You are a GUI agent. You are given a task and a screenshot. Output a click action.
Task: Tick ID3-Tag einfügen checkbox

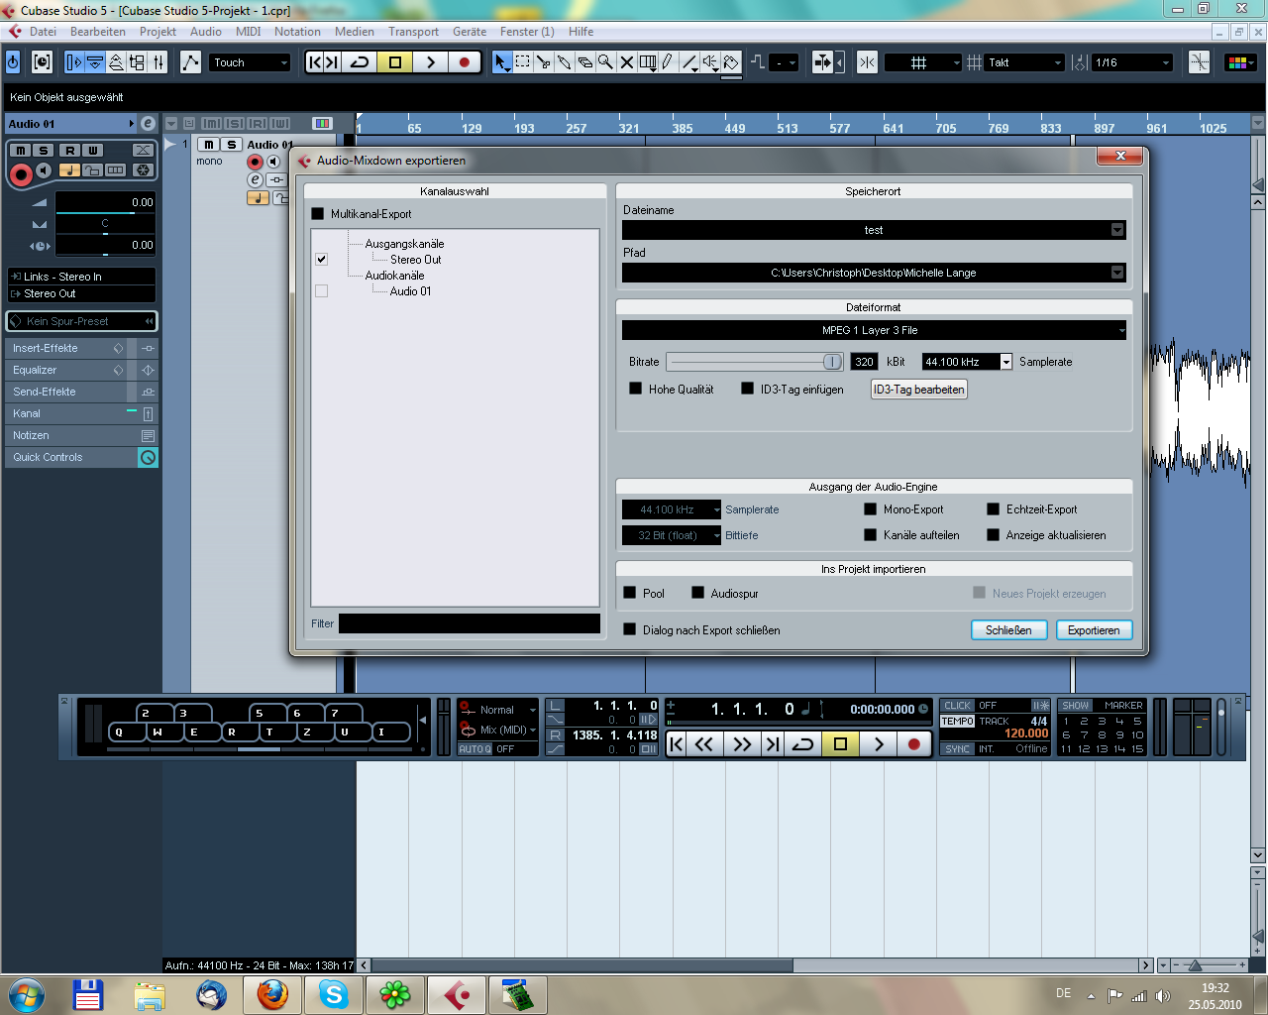tap(748, 389)
